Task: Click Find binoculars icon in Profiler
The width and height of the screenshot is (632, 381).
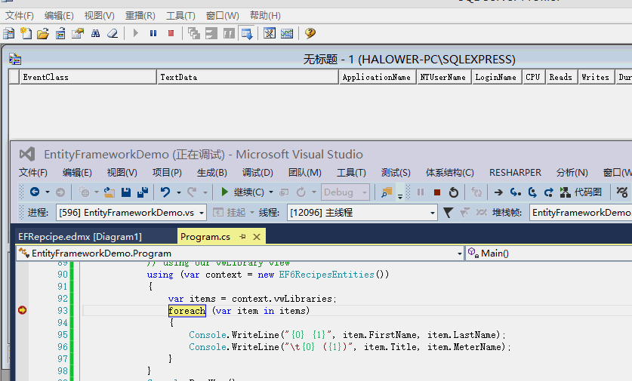Action: 96,33
